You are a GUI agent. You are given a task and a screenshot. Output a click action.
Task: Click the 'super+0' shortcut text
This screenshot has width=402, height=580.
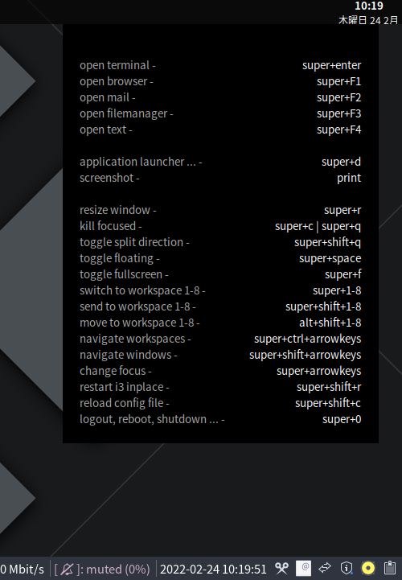pyautogui.click(x=342, y=419)
